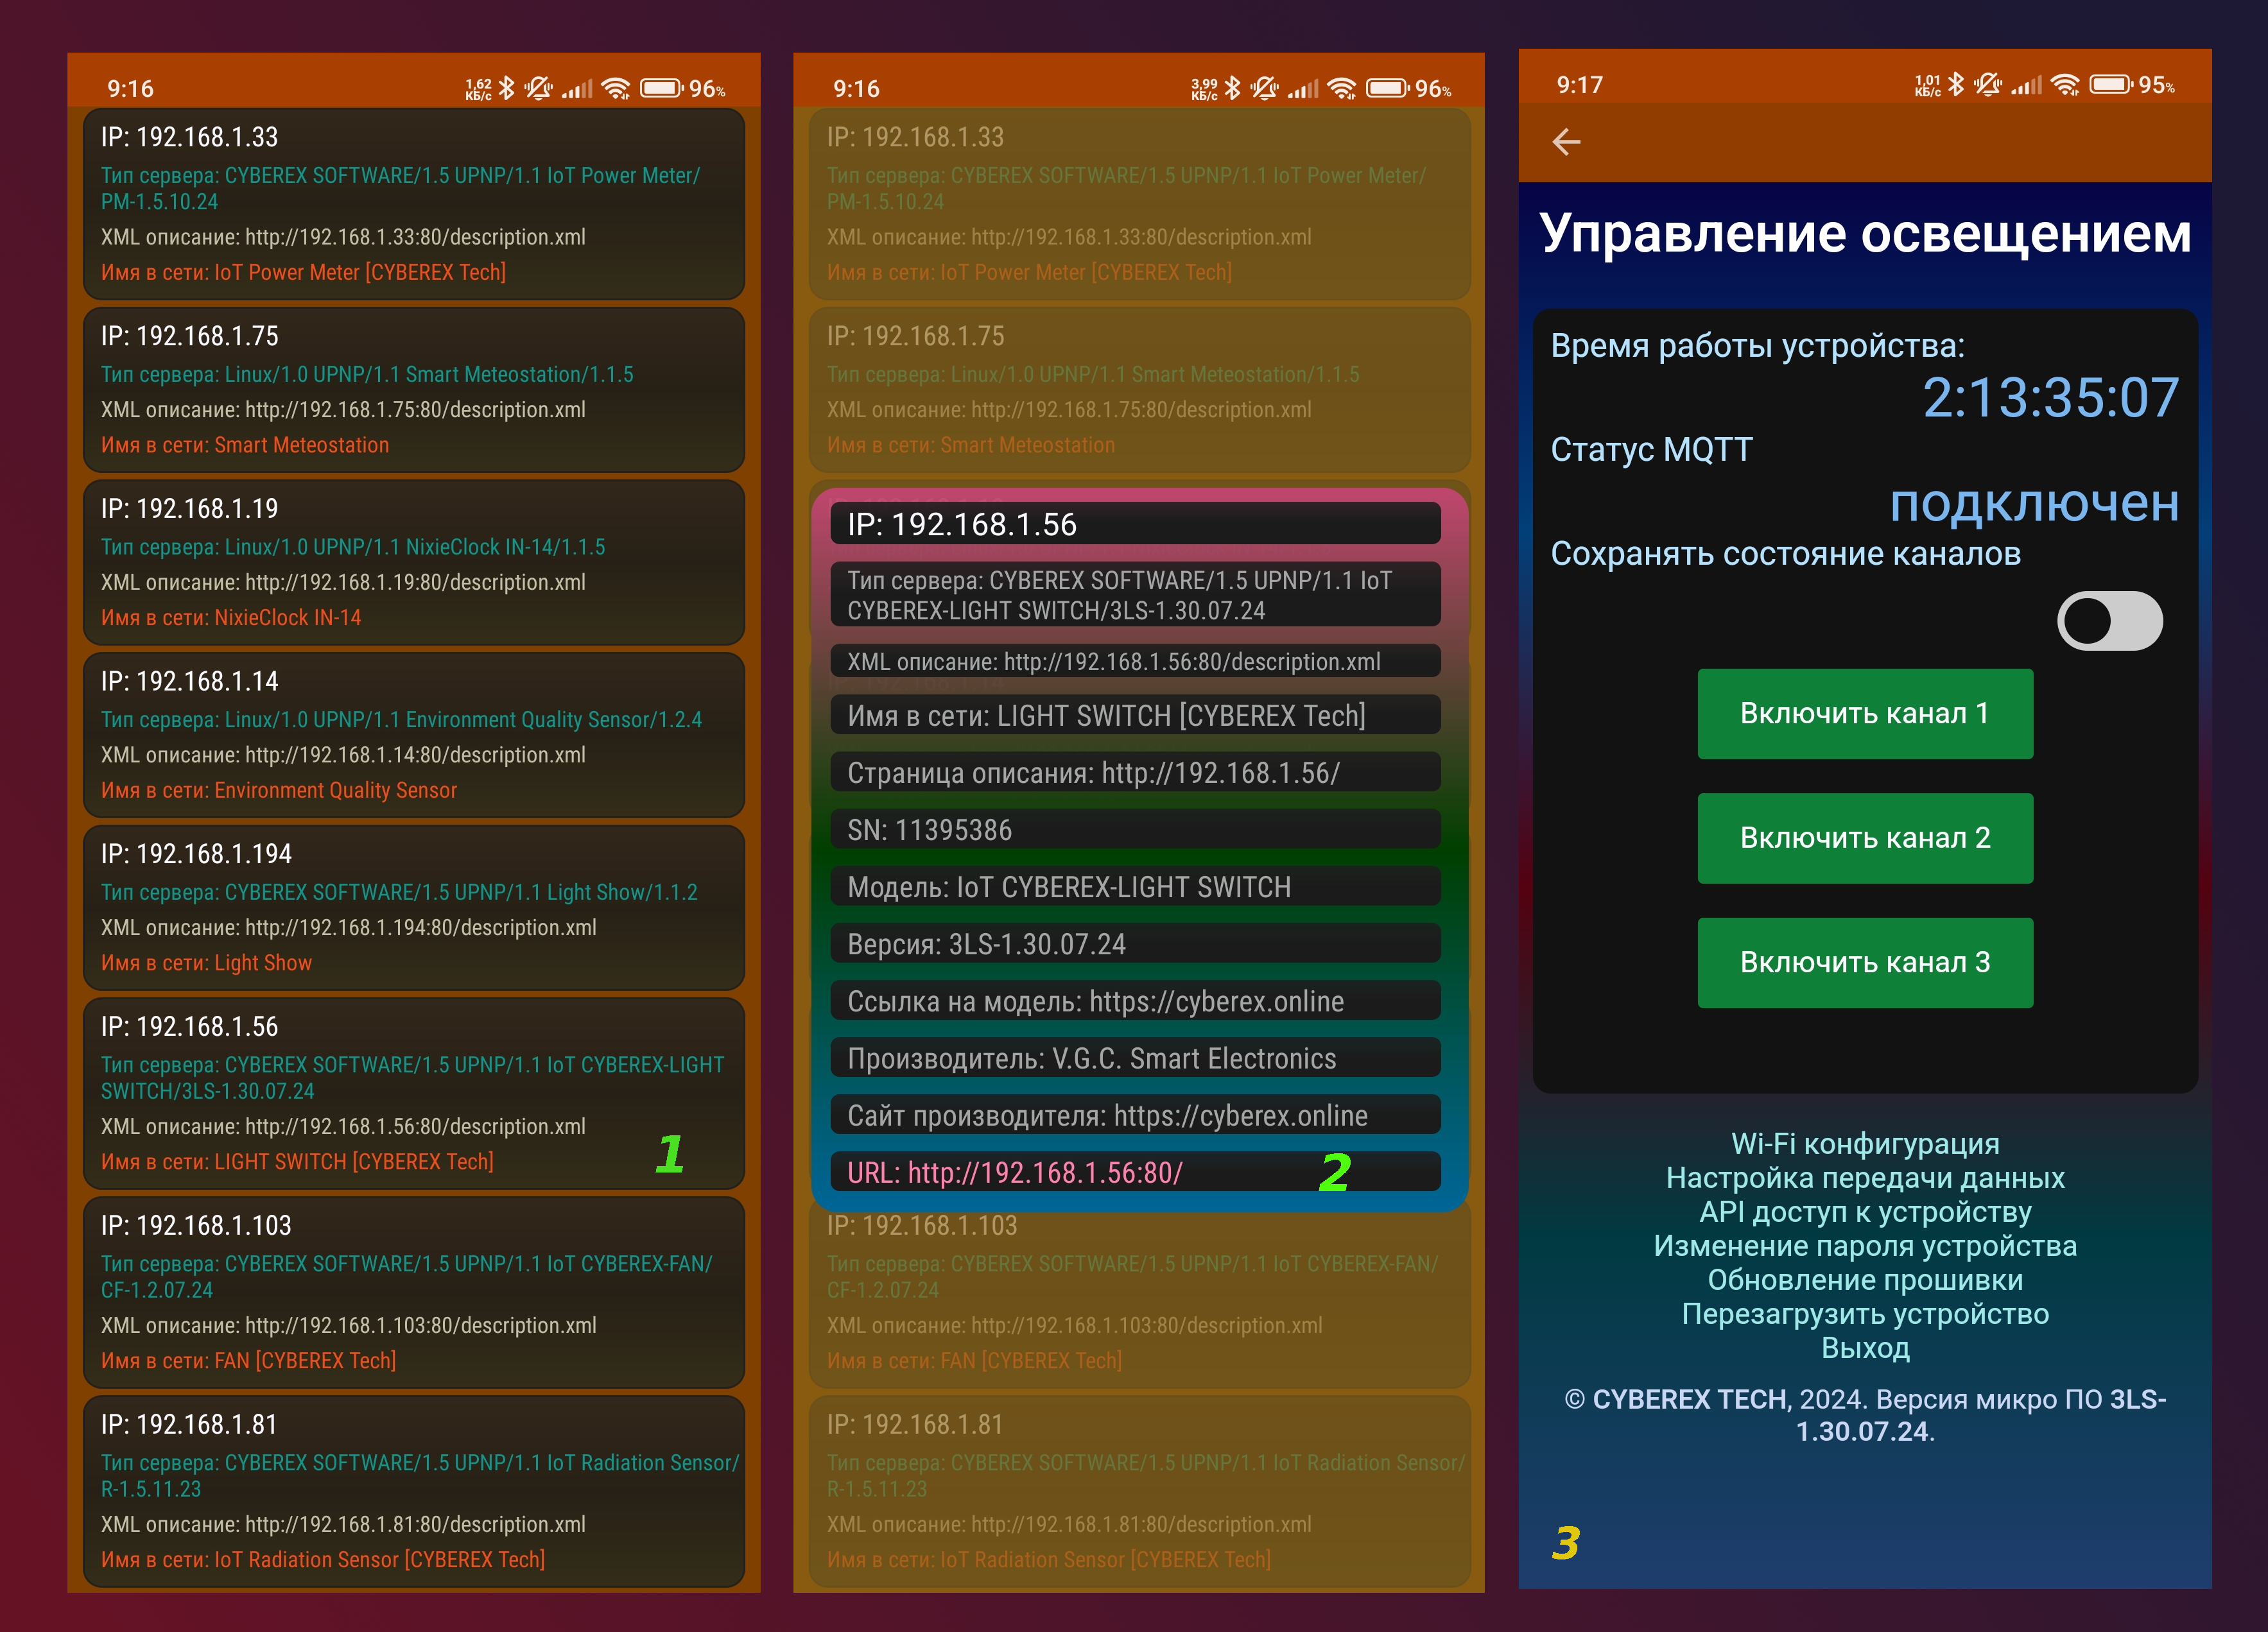Tap the Wi-Fi icon in the third screen's status bar
This screenshot has width=2268, height=1632.
(2065, 85)
